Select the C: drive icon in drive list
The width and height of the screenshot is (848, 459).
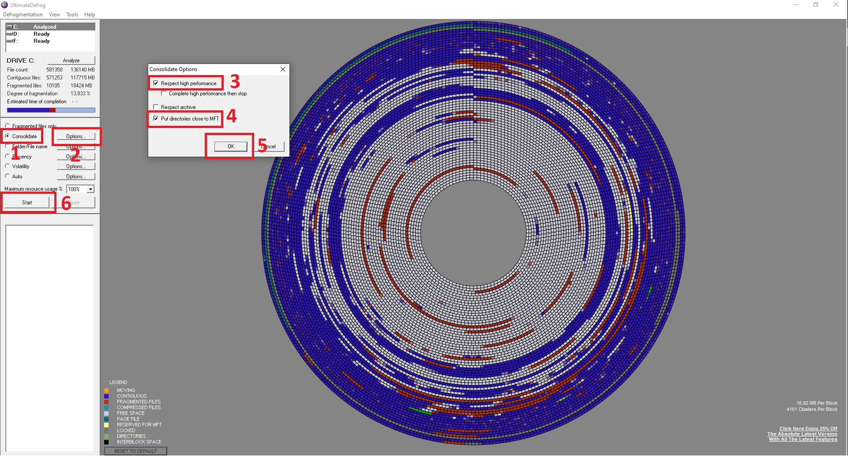(x=9, y=27)
